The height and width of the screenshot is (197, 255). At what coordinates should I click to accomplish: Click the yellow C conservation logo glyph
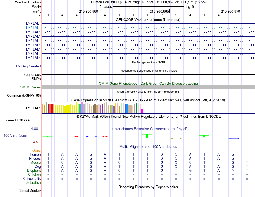(x=176, y=139)
